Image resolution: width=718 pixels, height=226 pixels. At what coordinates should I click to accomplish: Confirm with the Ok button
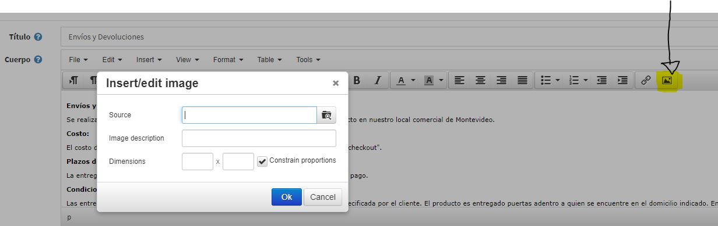pos(287,197)
